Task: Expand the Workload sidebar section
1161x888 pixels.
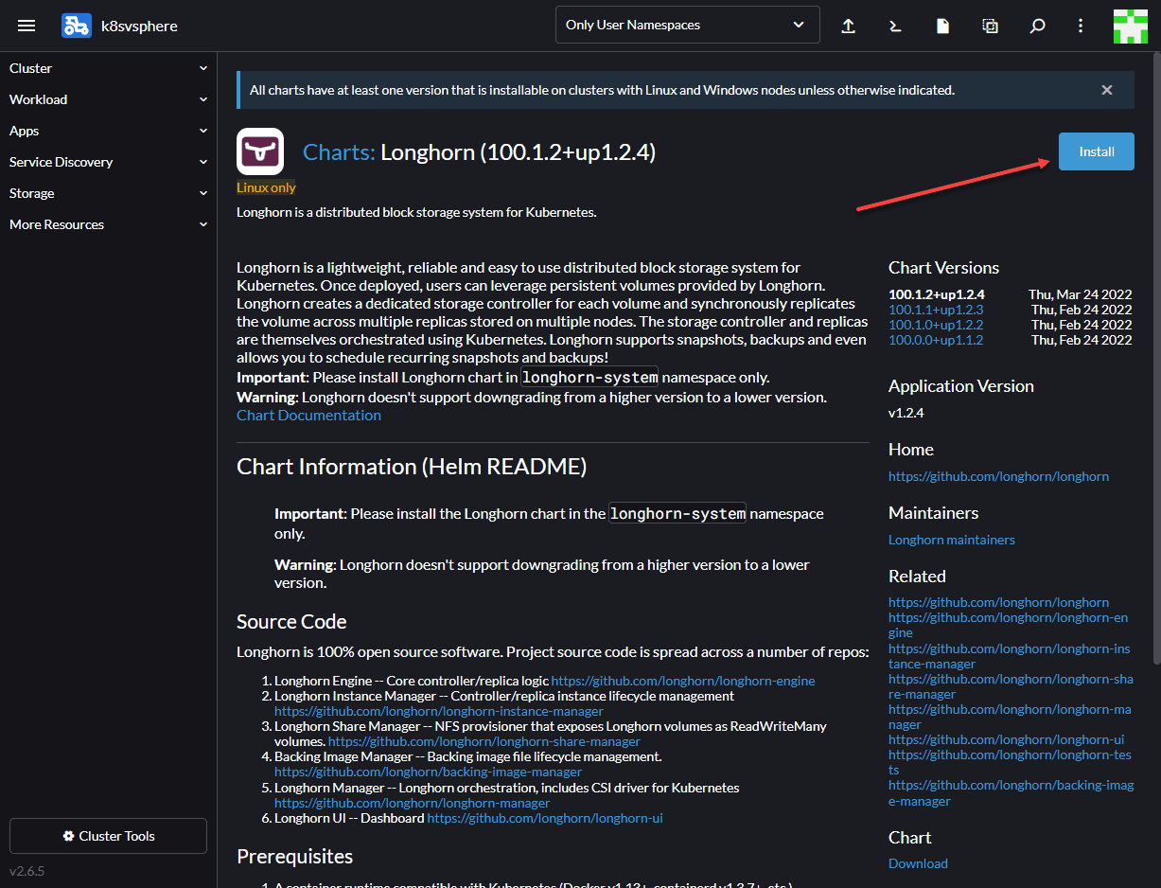Action: point(108,99)
